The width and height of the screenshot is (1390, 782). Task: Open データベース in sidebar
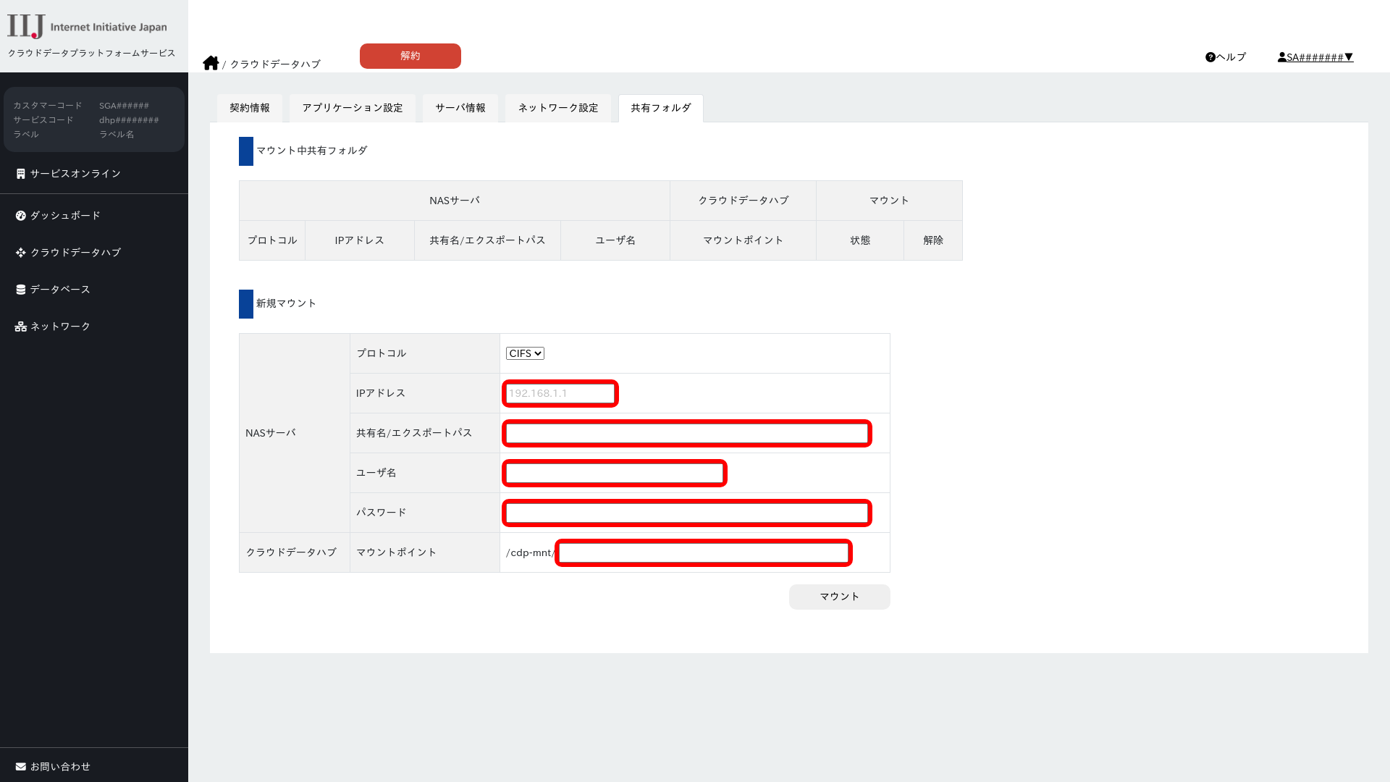coord(60,290)
